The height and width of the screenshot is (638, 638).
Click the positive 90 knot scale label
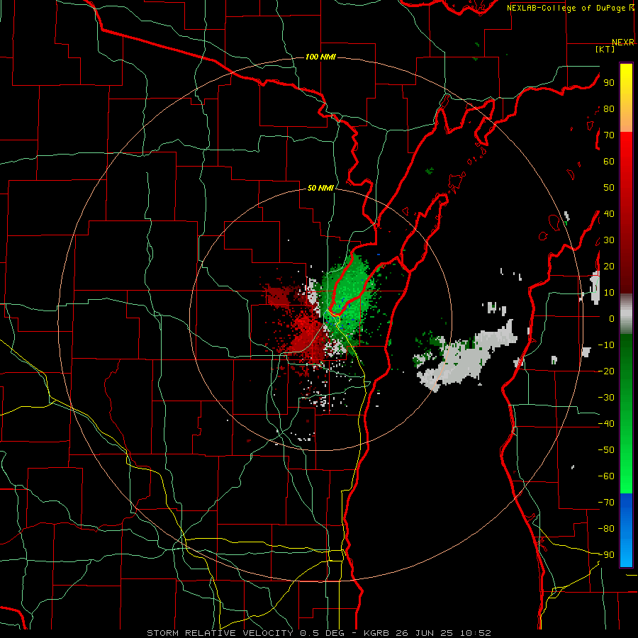coord(609,83)
